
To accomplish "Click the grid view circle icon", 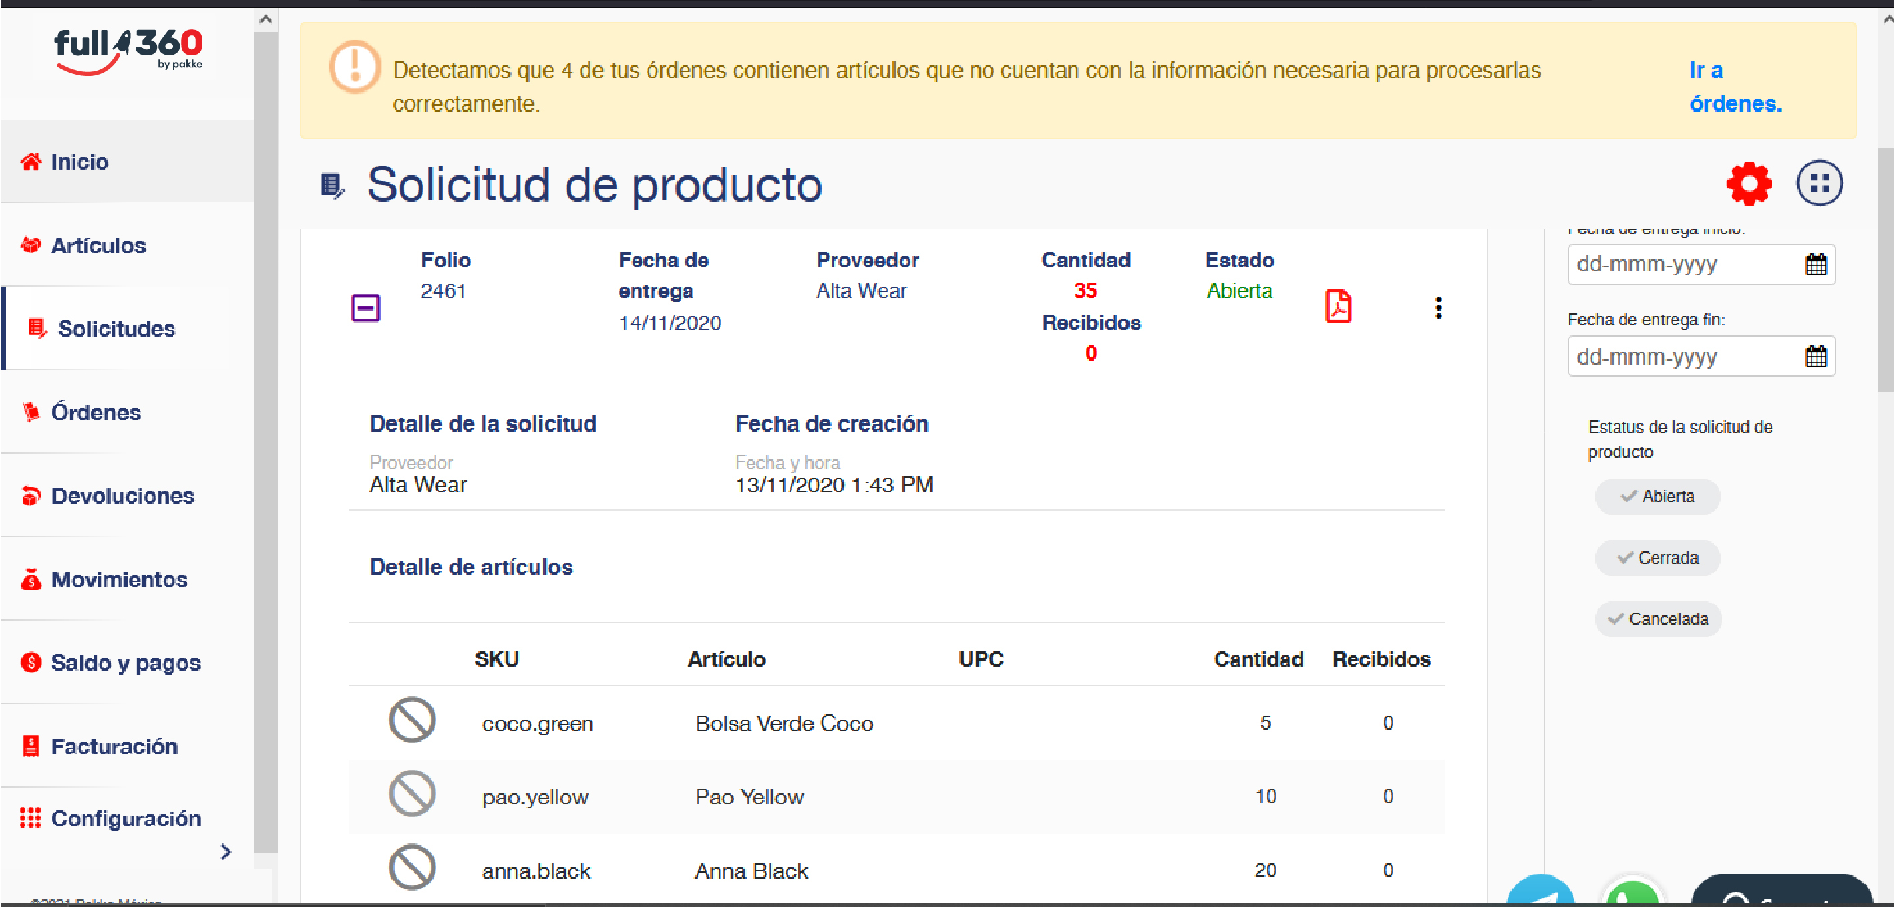I will 1820,183.
